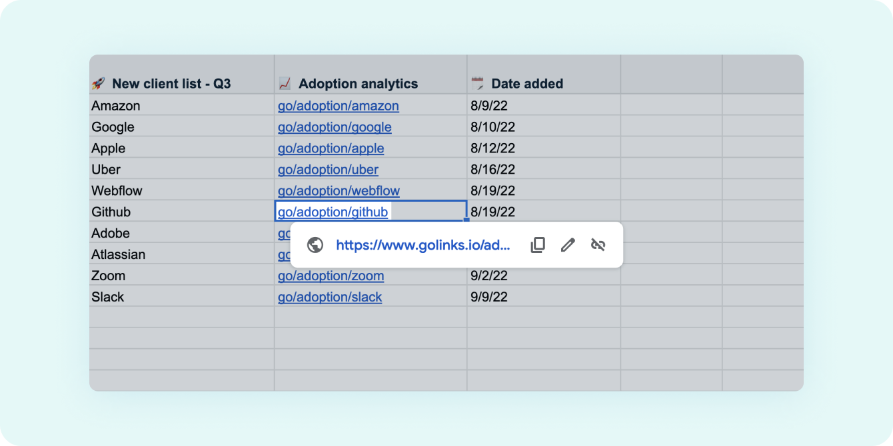Screen dimensions: 893x446
Task: Click the chart emoji next to Adoption analytics
Action: pyautogui.click(x=284, y=83)
